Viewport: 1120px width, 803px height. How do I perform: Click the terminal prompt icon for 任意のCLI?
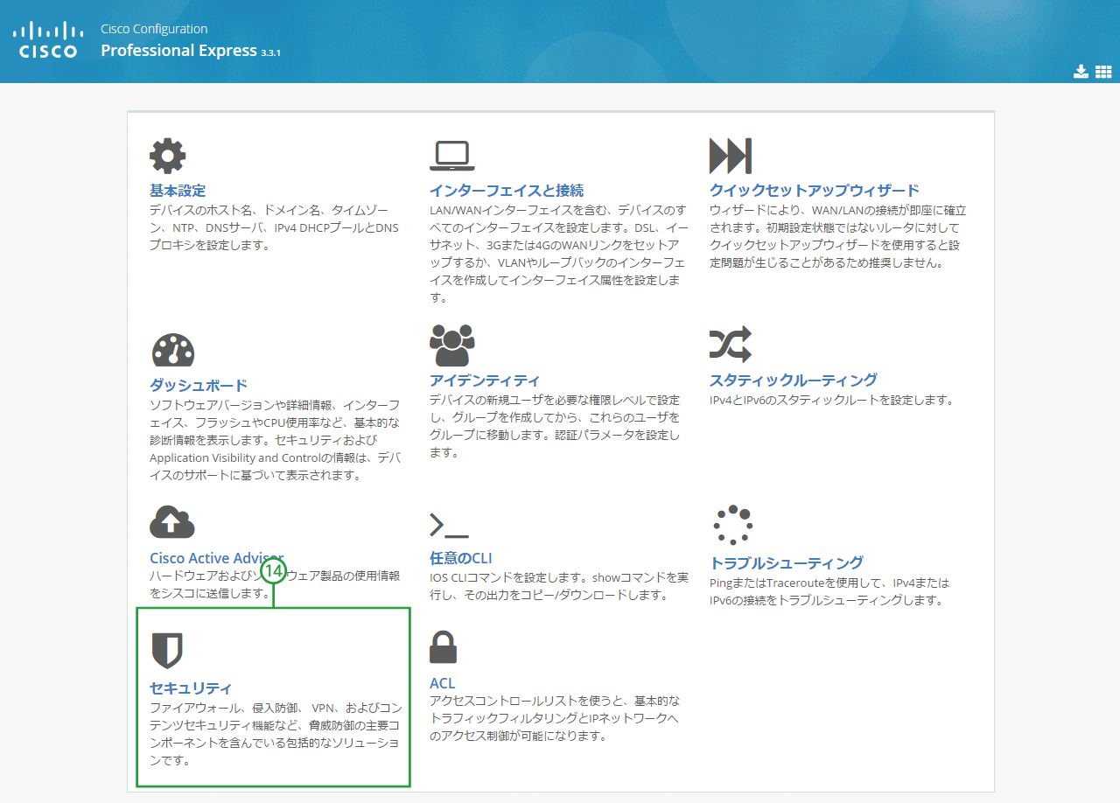[x=449, y=526]
